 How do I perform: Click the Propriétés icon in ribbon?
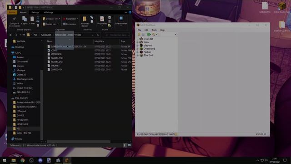[x=102, y=19]
